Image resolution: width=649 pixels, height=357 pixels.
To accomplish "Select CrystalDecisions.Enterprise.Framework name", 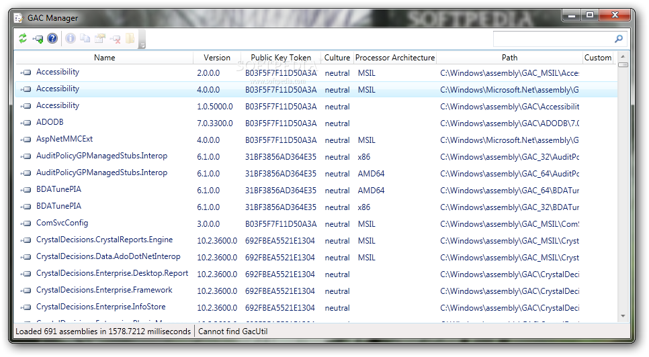I will (104, 290).
